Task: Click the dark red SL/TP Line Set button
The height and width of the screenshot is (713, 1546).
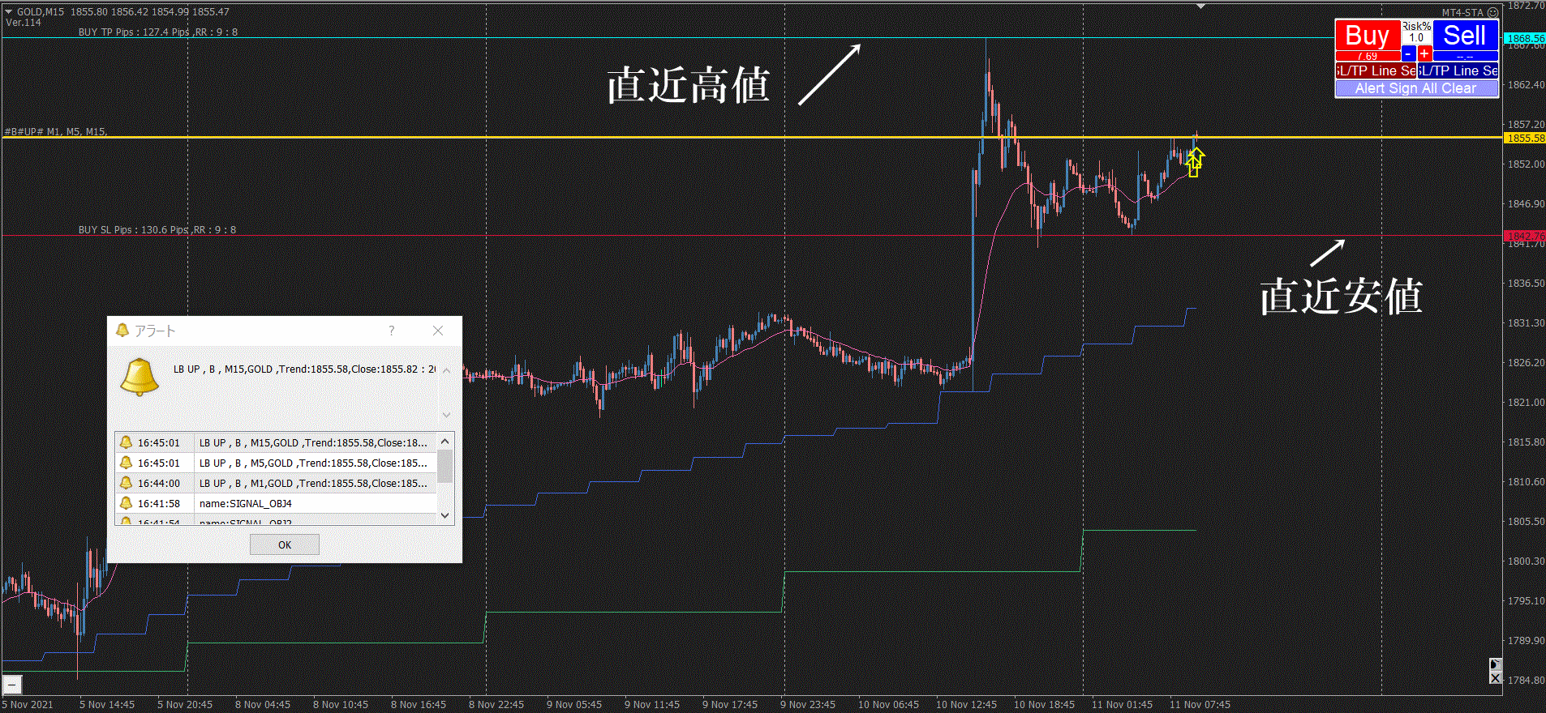Action: click(1376, 70)
